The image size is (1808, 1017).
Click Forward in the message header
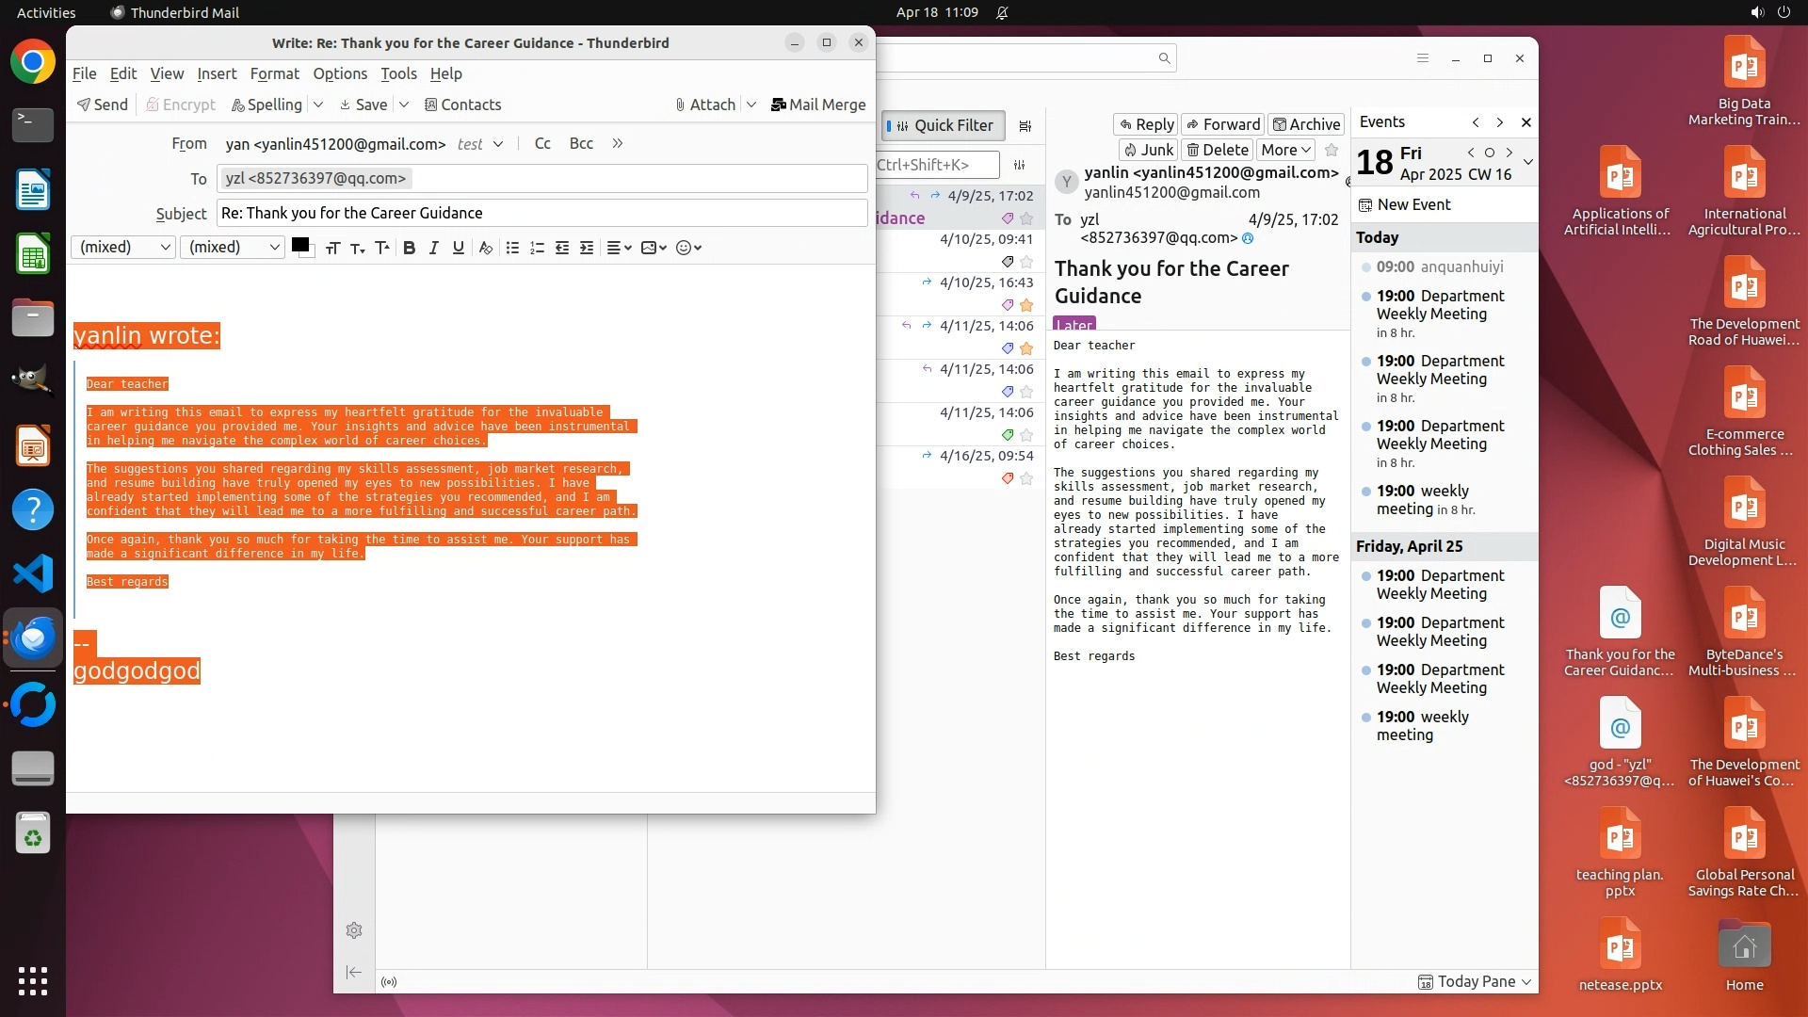pyautogui.click(x=1222, y=124)
